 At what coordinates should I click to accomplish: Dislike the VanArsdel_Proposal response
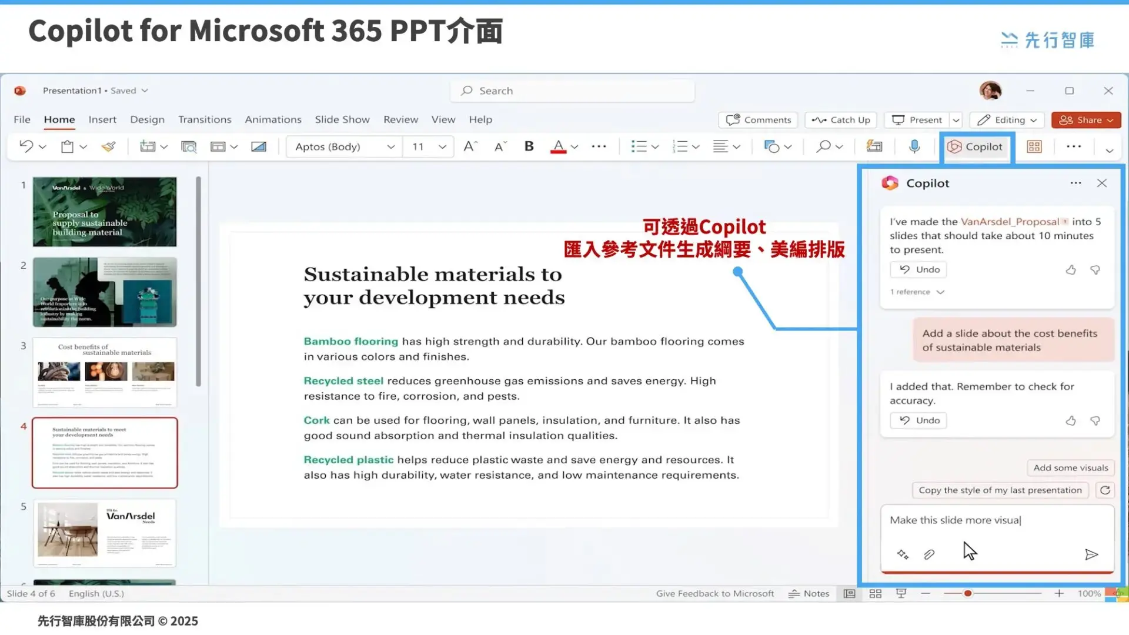click(1095, 270)
